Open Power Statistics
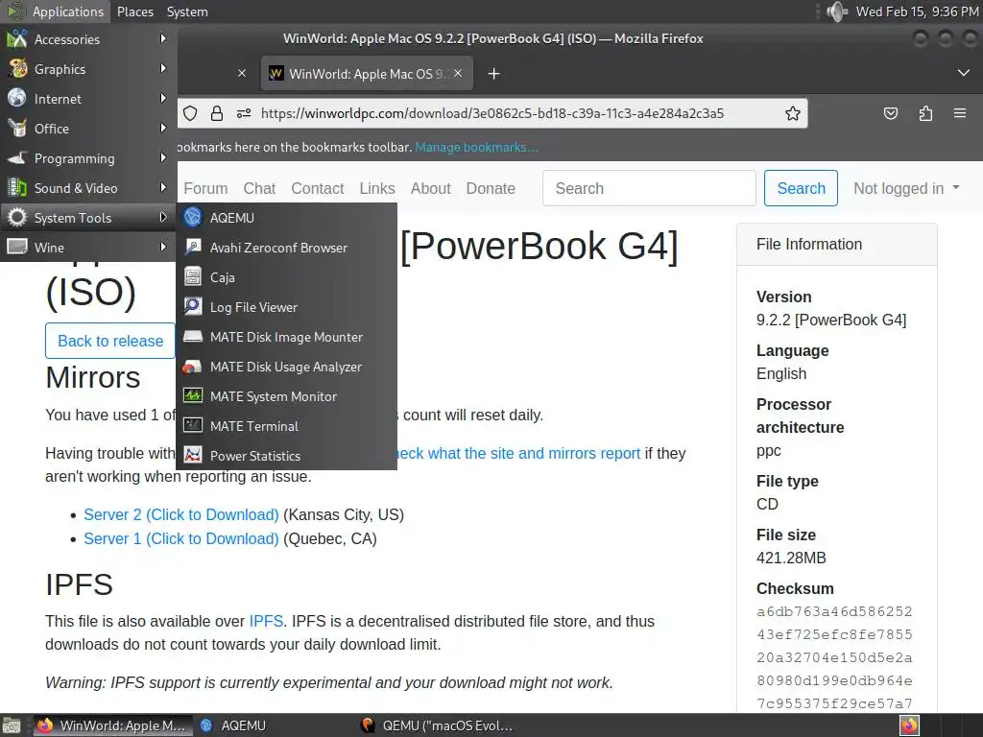 coord(286,456)
